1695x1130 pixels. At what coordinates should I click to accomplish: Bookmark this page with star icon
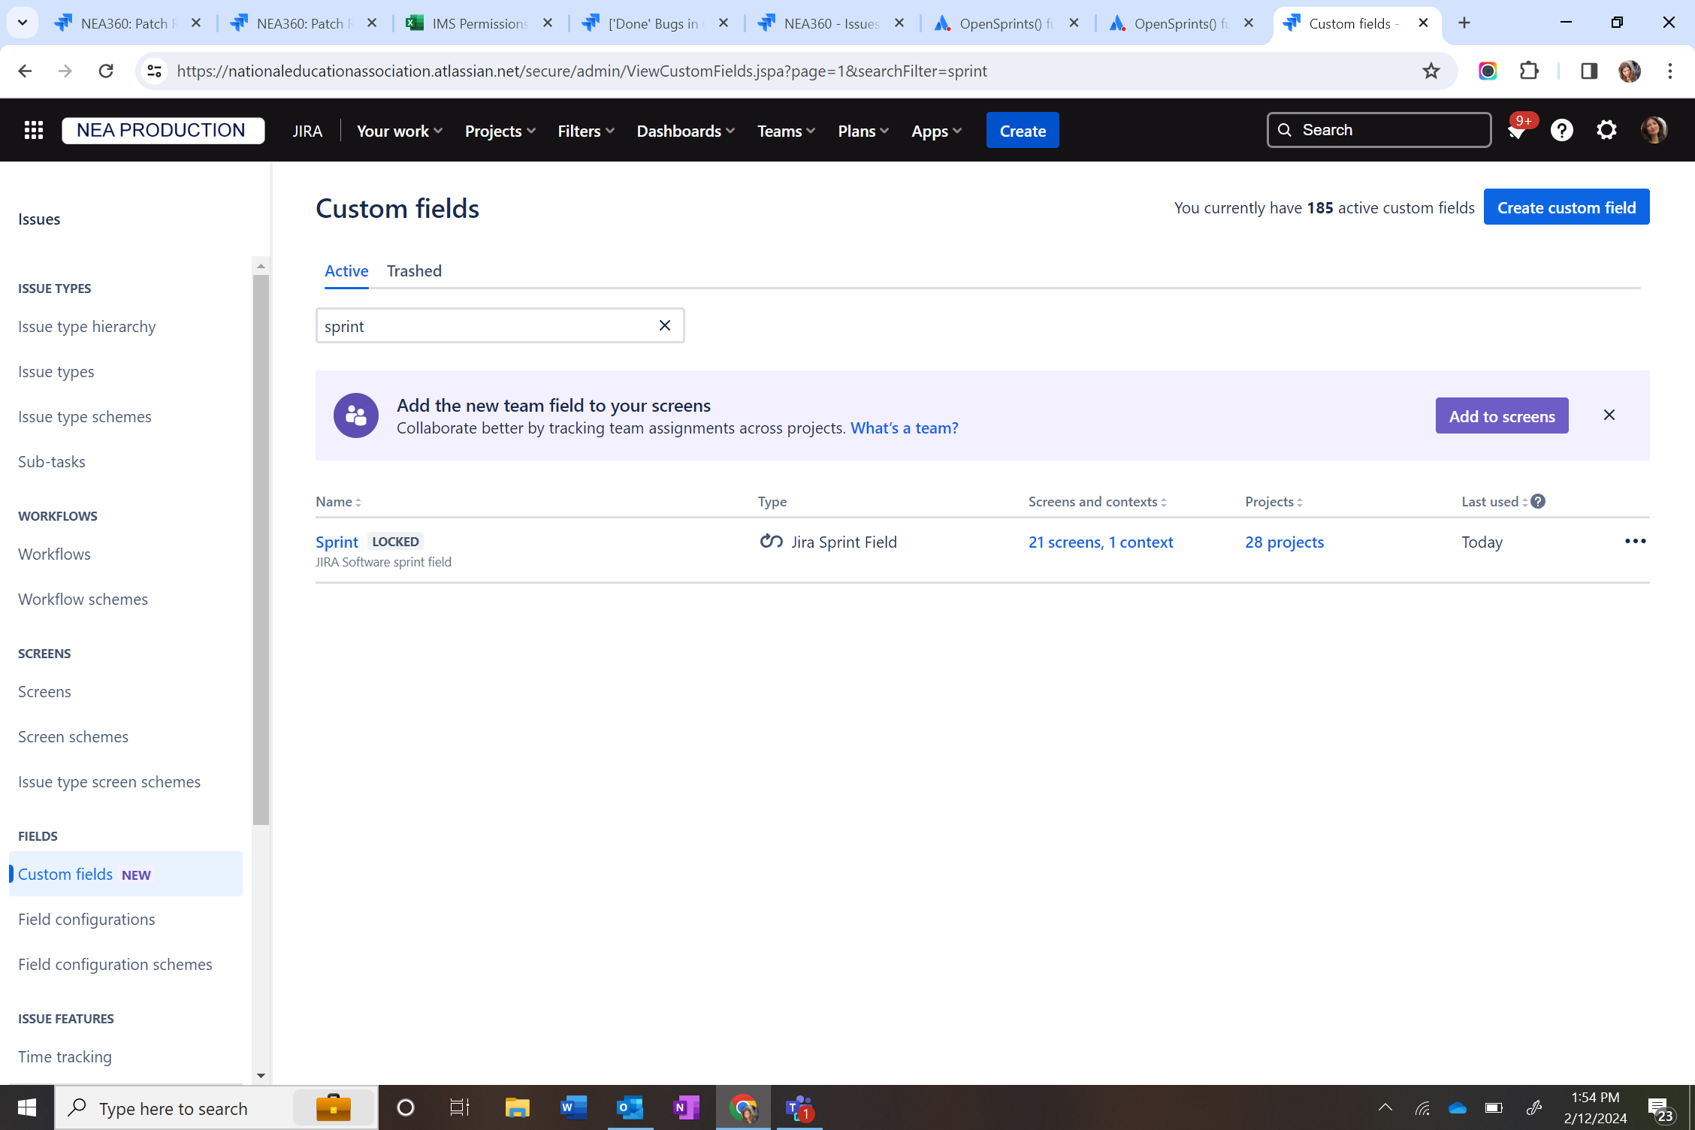click(1431, 71)
